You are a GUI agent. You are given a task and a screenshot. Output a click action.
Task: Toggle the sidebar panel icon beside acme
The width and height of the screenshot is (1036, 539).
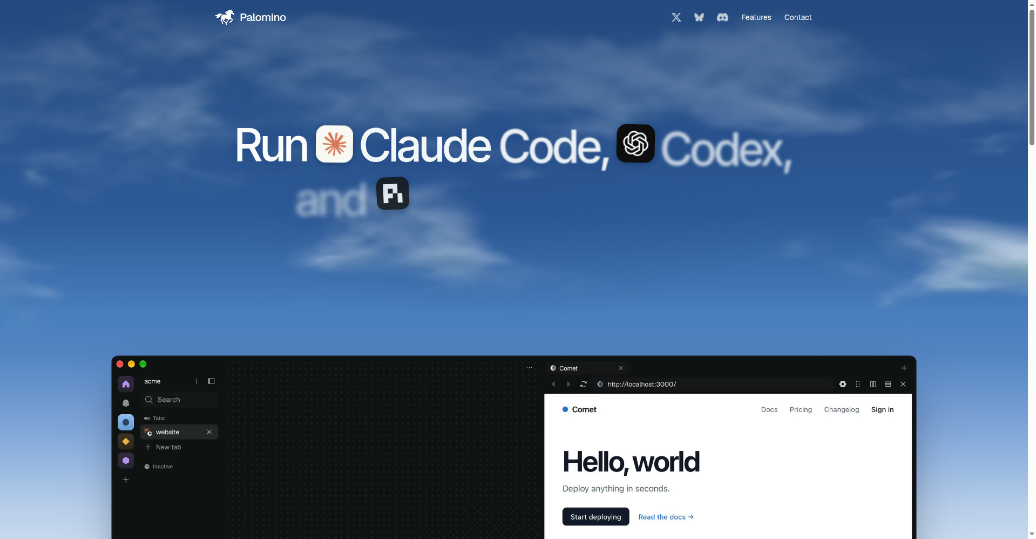(x=211, y=381)
